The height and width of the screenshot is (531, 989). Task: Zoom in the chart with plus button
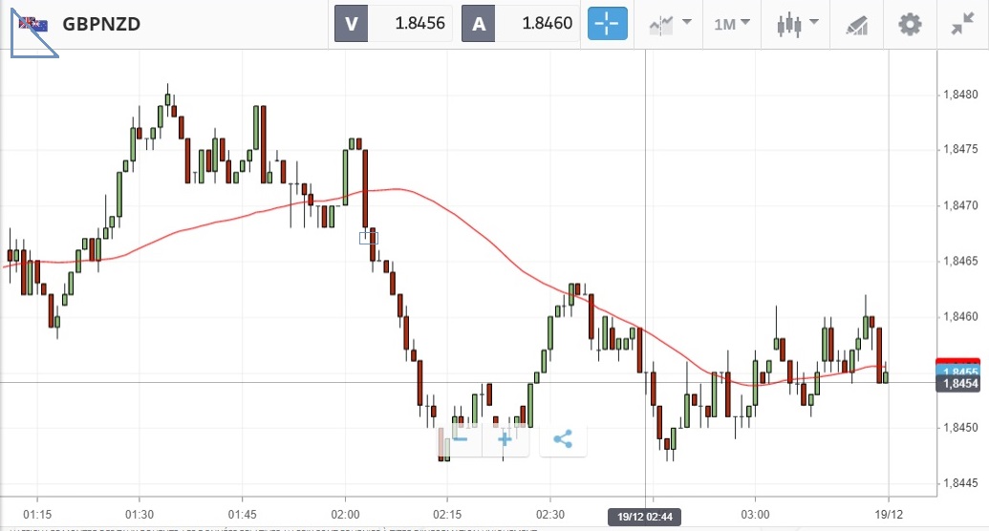coord(505,439)
